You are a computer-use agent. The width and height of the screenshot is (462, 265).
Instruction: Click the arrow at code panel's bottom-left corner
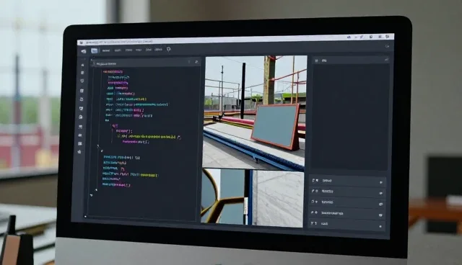tap(85, 217)
